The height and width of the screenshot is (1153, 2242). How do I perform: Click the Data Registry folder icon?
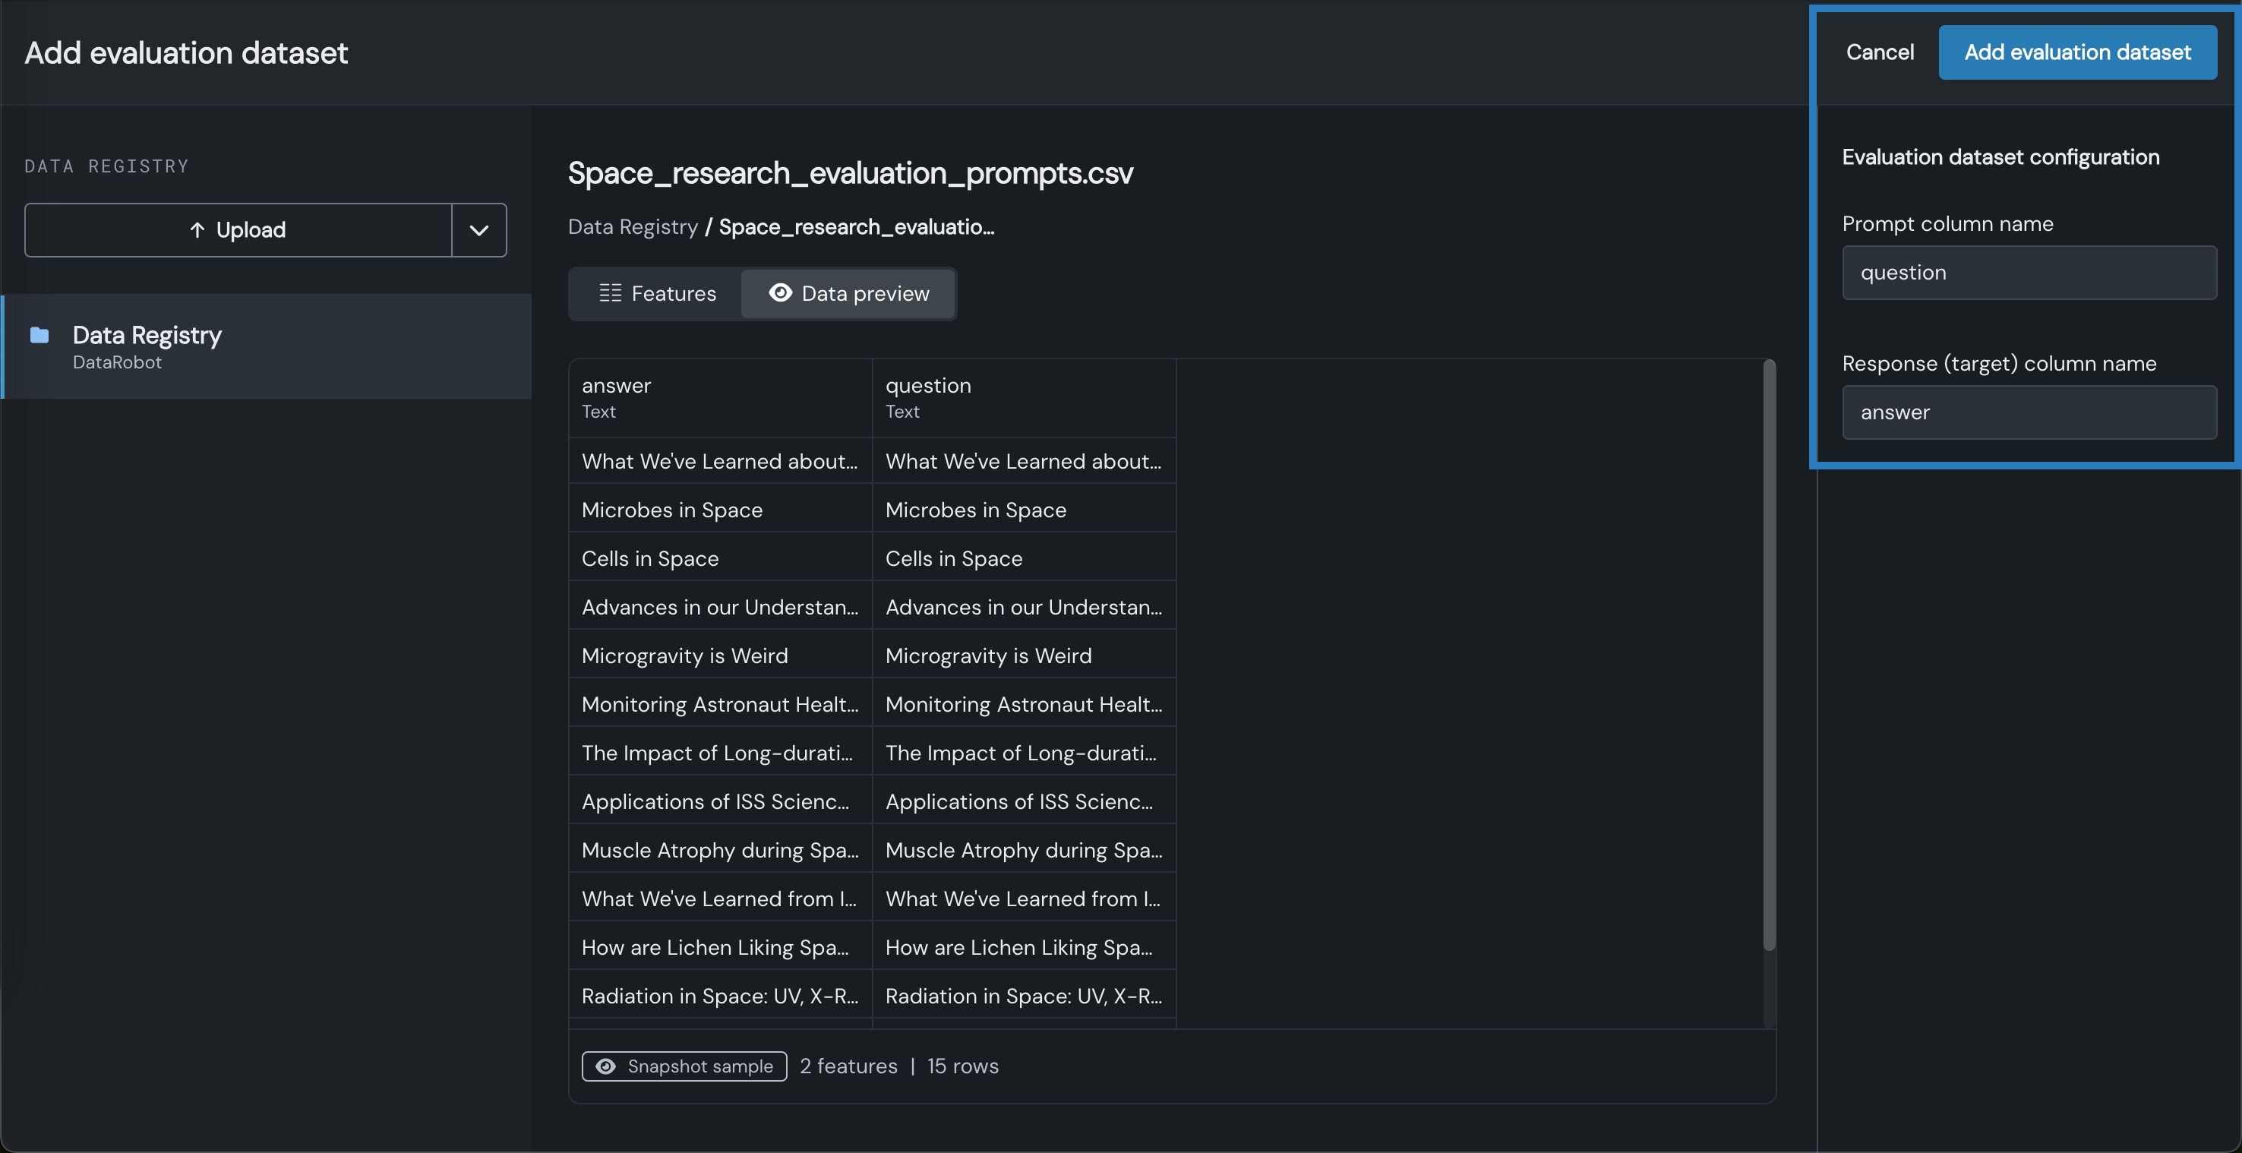point(39,335)
